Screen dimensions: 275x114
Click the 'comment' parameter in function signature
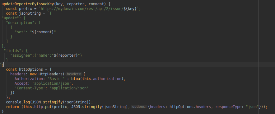(x=96, y=4)
